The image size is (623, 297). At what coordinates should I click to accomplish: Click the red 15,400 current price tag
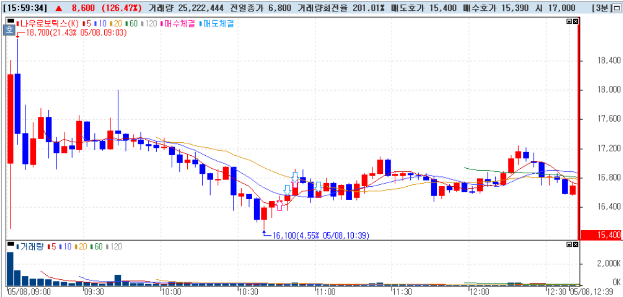click(x=602, y=235)
